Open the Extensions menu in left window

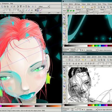tap(5, 4)
